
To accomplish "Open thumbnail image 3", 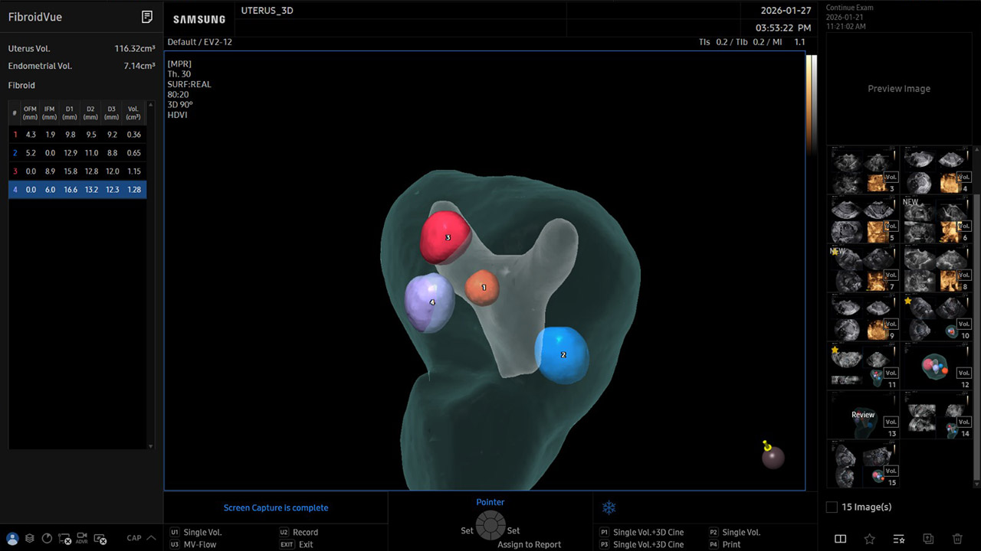I will (864, 170).
